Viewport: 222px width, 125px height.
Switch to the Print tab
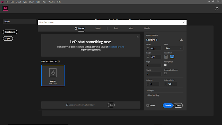point(116,28)
